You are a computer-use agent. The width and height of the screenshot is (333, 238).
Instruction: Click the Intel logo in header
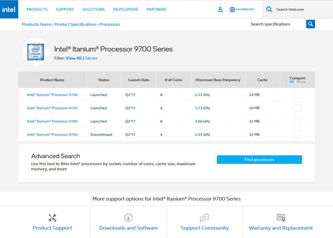click(x=8, y=9)
